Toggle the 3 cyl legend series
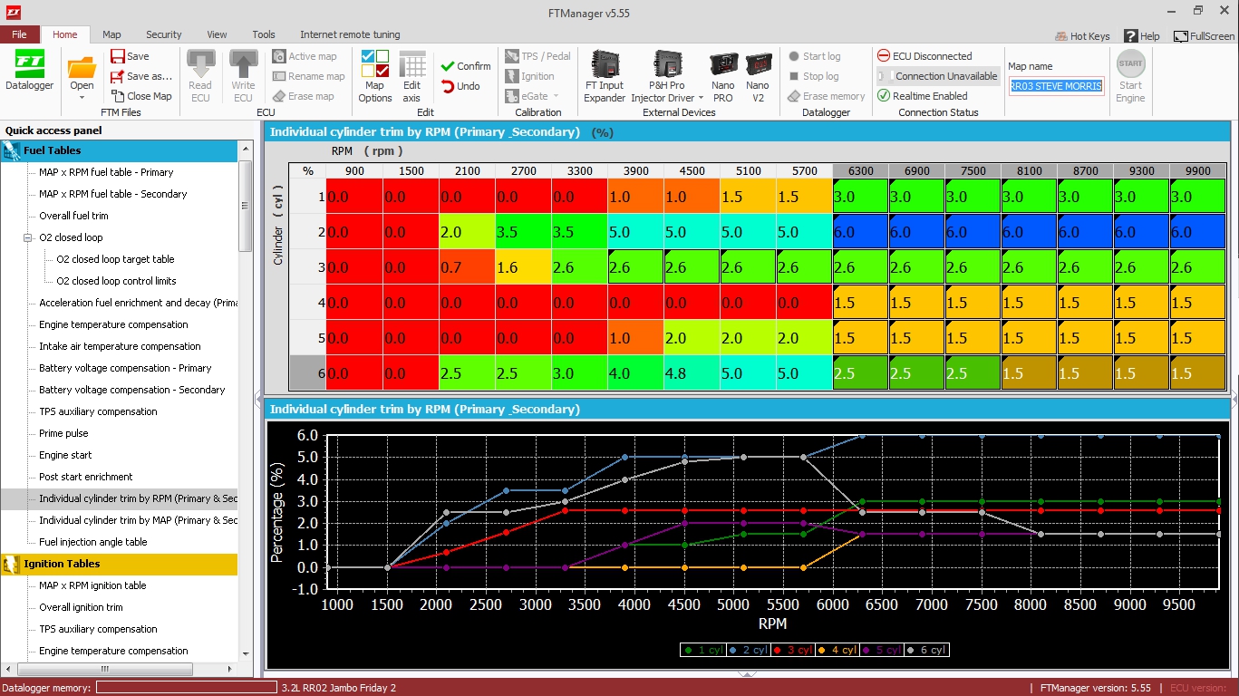Image resolution: width=1239 pixels, height=696 pixels. (x=793, y=650)
